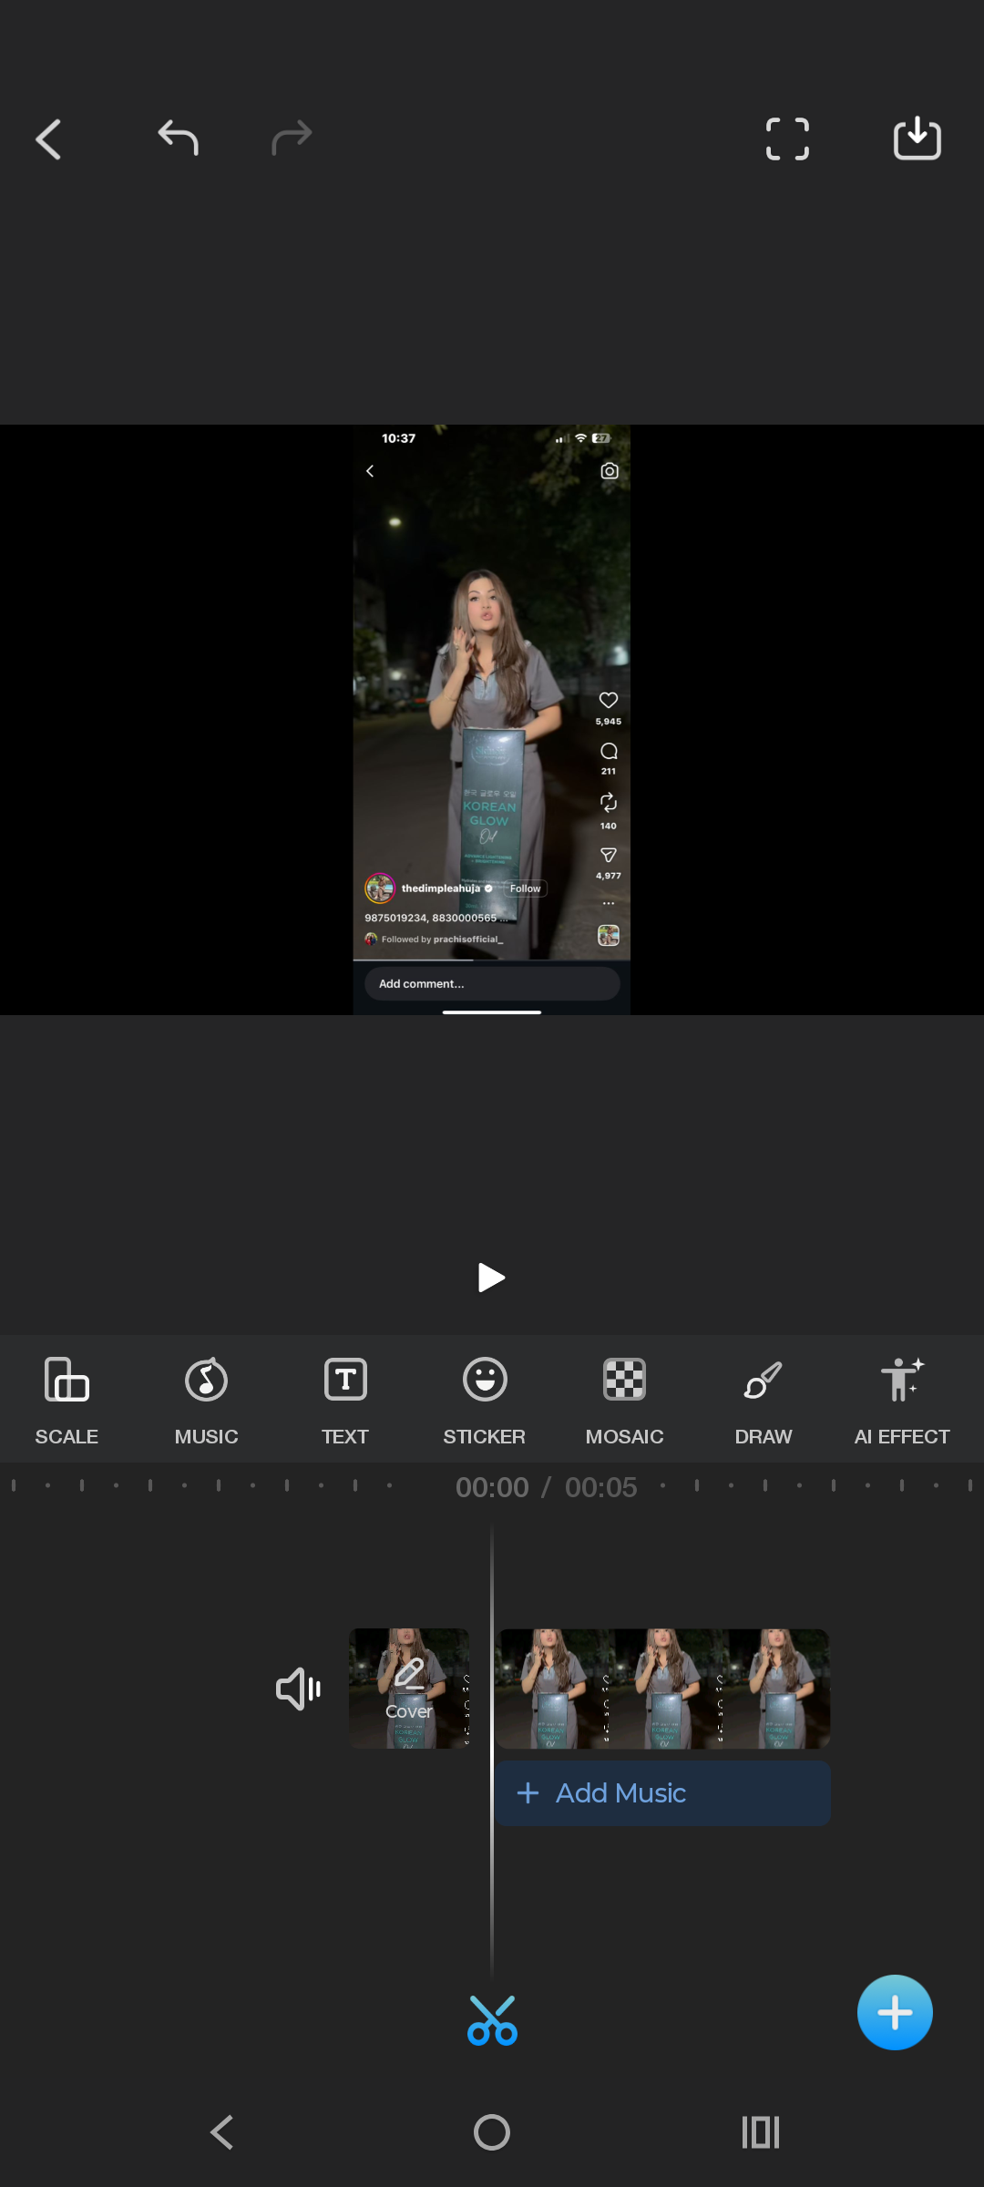Mute the clip audio with speaker icon

click(298, 1689)
